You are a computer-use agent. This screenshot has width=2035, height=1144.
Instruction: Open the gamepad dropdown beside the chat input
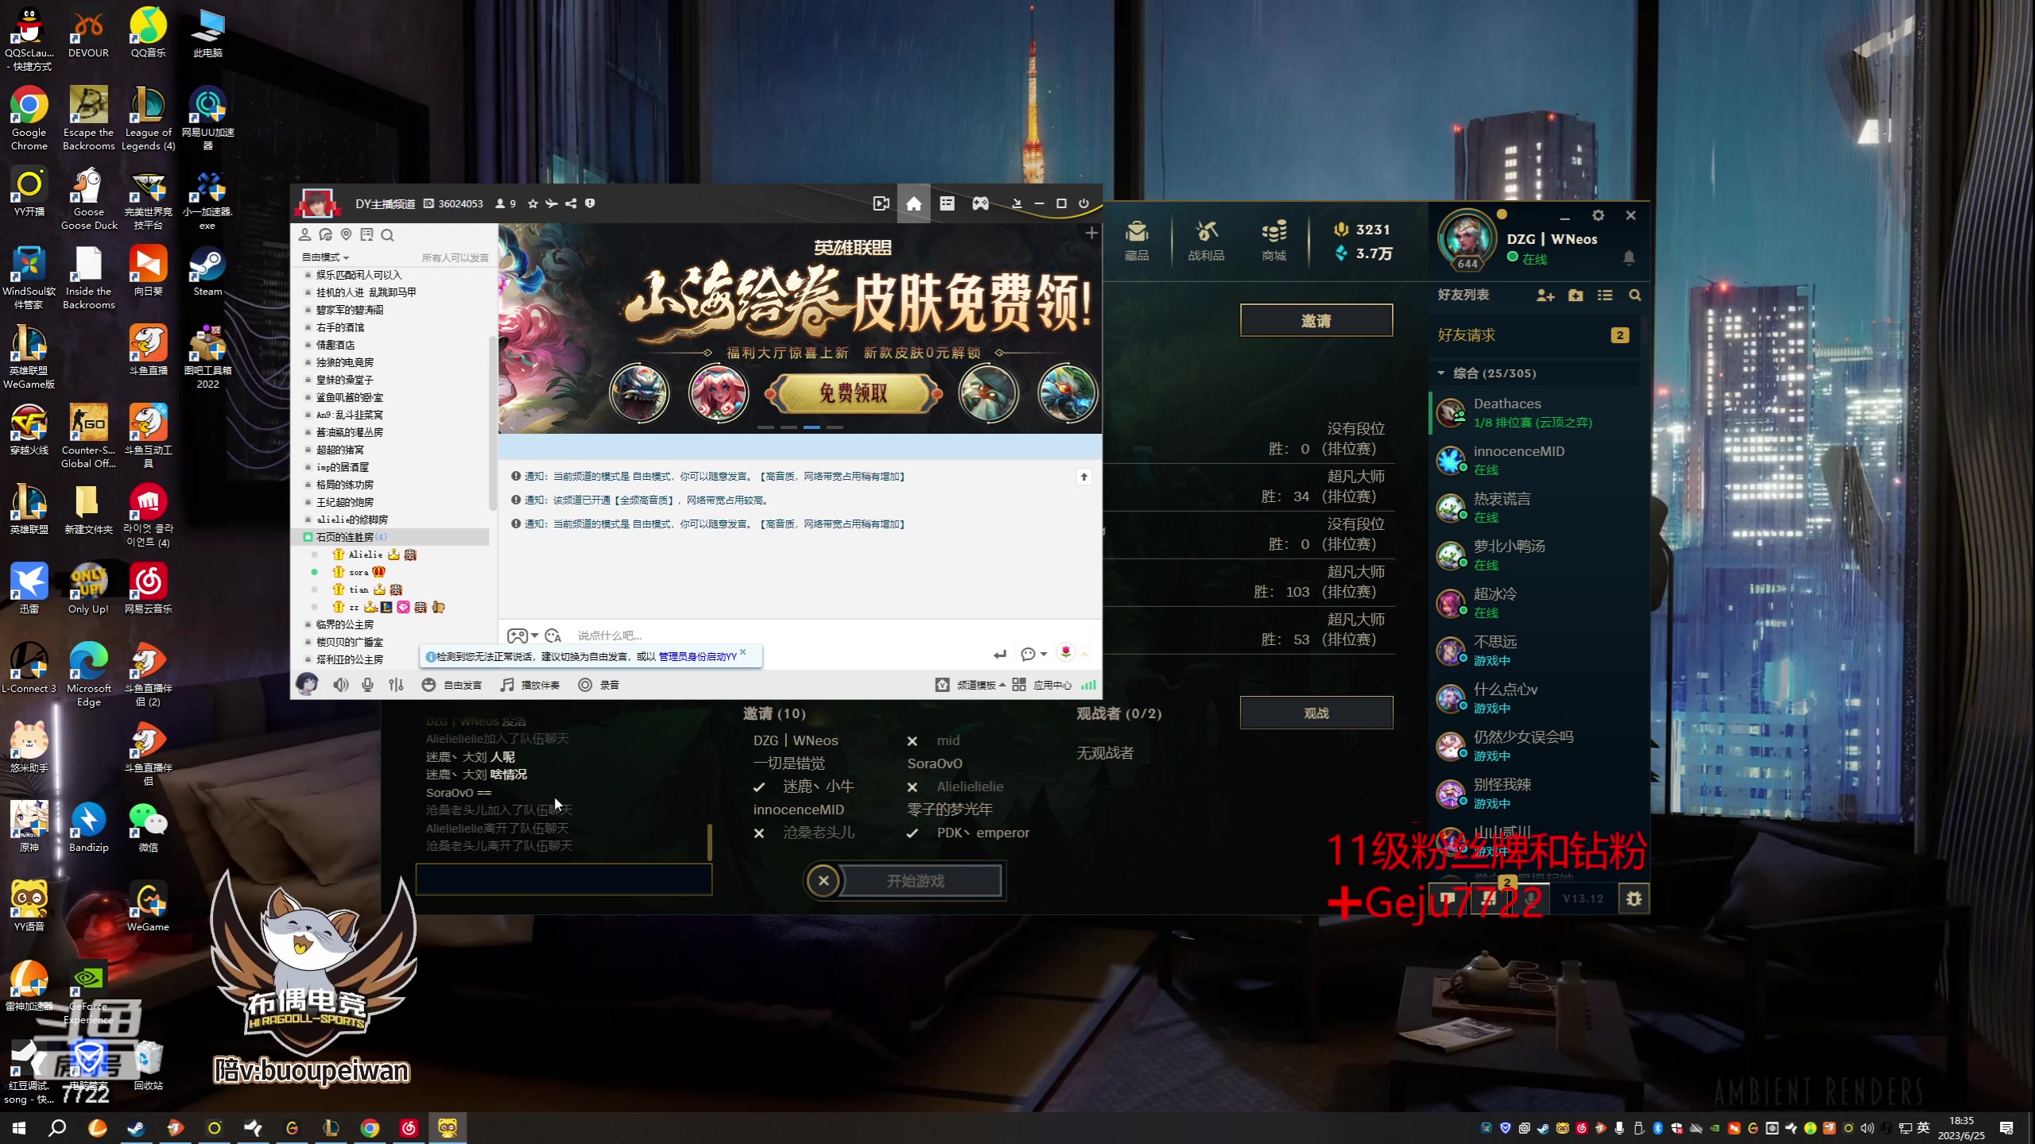[523, 636]
